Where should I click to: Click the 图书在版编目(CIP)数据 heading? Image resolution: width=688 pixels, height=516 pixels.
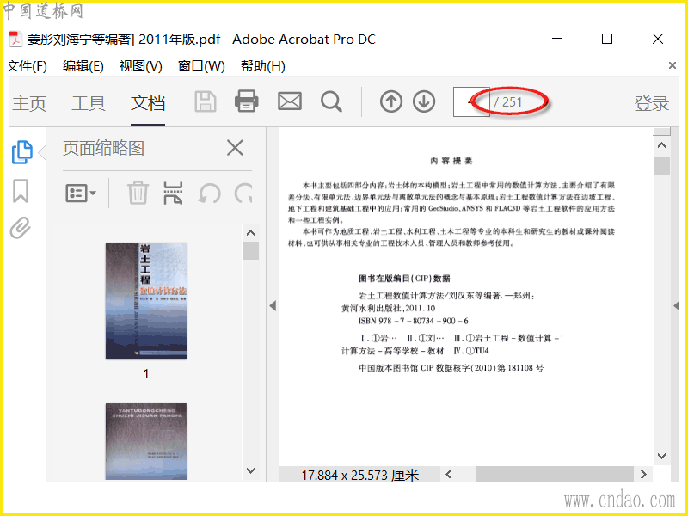point(404,278)
